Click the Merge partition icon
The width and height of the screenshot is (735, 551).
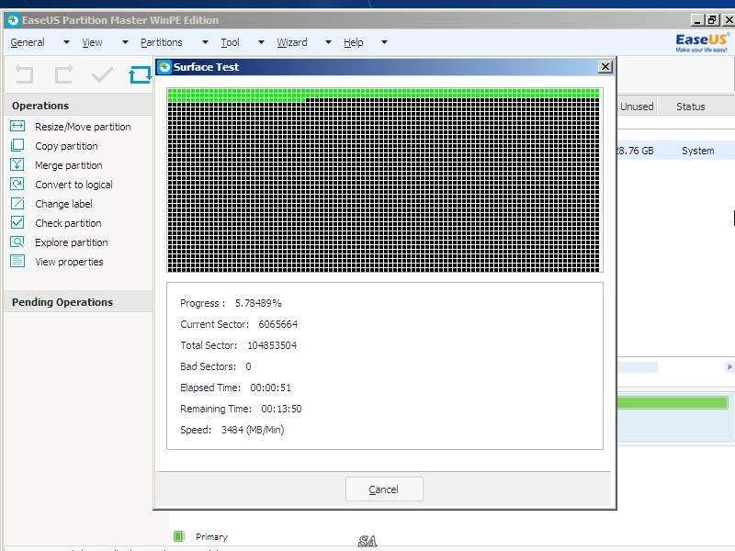coord(17,164)
